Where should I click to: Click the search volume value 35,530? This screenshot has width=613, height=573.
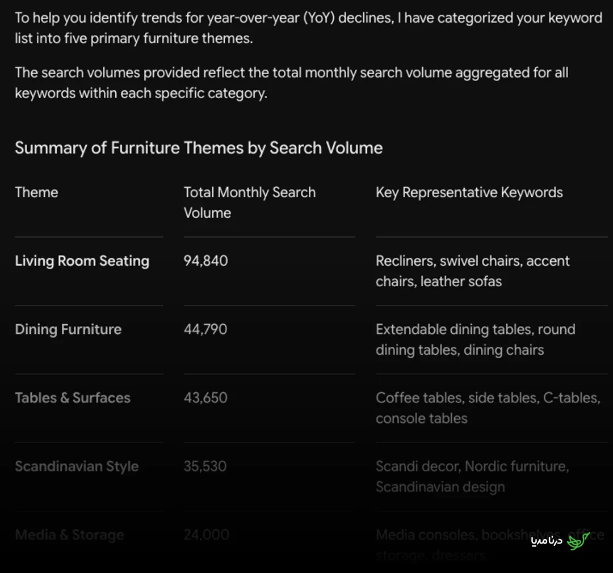[205, 466]
